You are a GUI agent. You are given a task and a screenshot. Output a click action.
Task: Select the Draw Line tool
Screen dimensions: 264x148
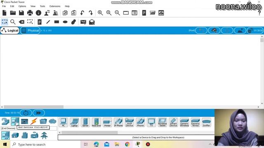[x=48, y=22]
